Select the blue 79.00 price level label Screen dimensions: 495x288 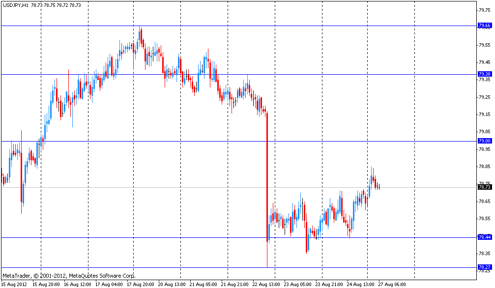(x=484, y=141)
